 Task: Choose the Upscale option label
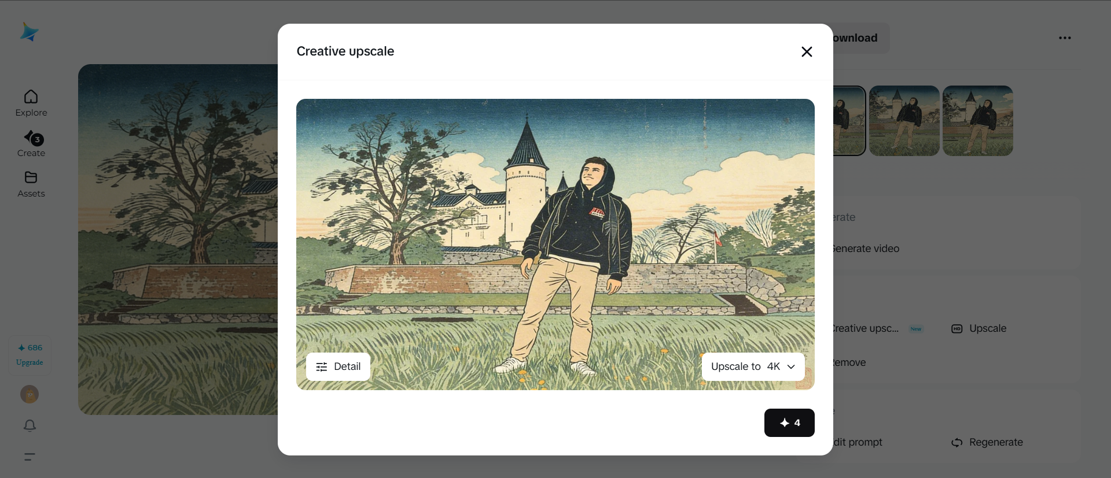pos(988,328)
